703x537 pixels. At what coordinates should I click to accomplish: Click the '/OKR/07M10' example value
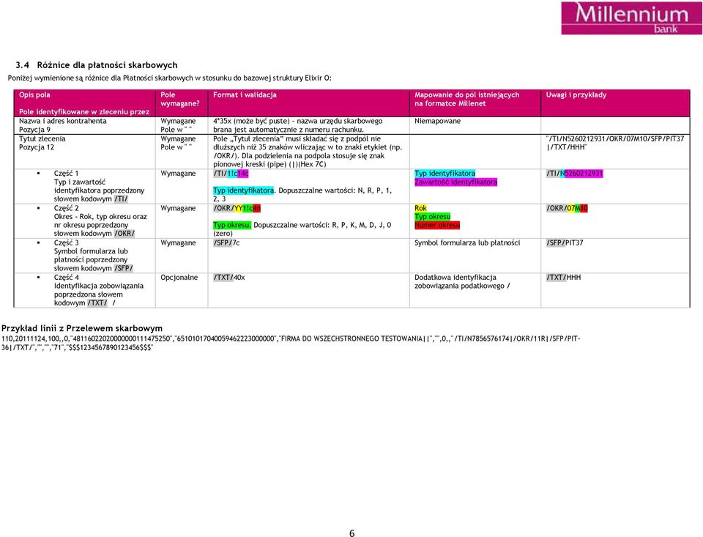567,208
